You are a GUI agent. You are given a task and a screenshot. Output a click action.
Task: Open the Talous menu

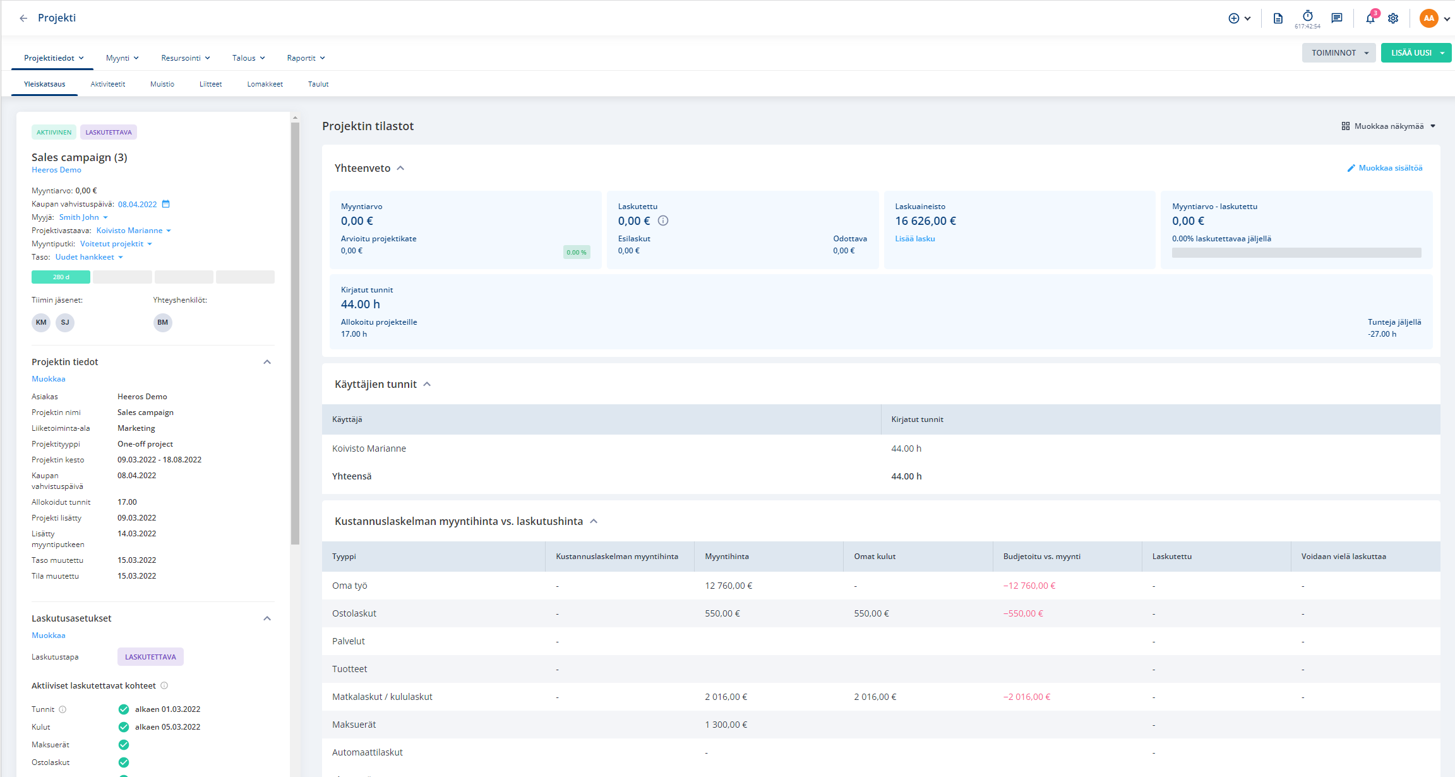(248, 58)
